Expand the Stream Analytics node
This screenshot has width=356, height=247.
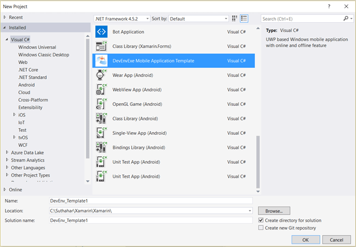[7, 160]
